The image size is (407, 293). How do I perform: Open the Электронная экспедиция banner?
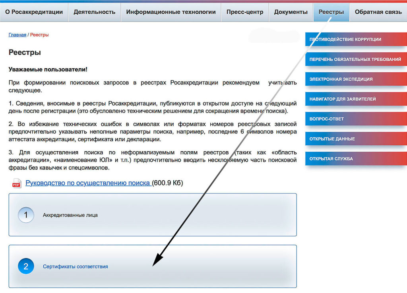(356, 79)
